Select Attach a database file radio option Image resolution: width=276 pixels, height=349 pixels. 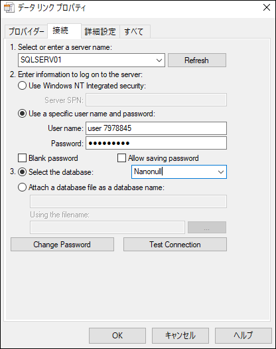pyautogui.click(x=22, y=187)
